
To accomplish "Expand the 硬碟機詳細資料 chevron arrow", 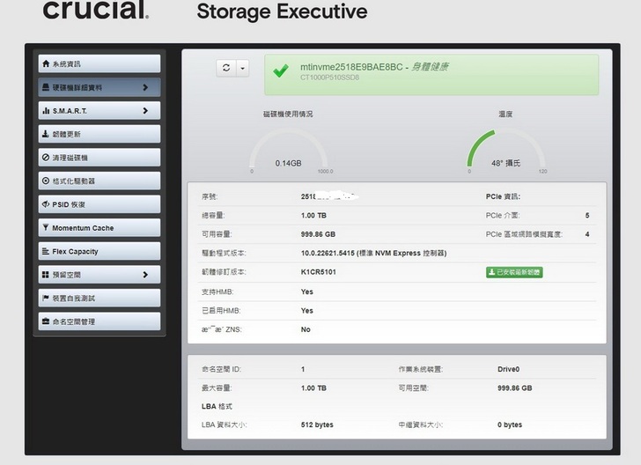I will pos(145,87).
